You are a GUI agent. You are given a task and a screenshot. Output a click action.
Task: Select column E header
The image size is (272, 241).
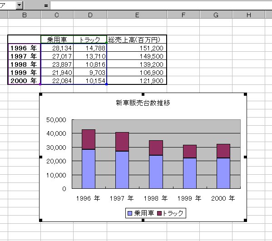click(137, 15)
